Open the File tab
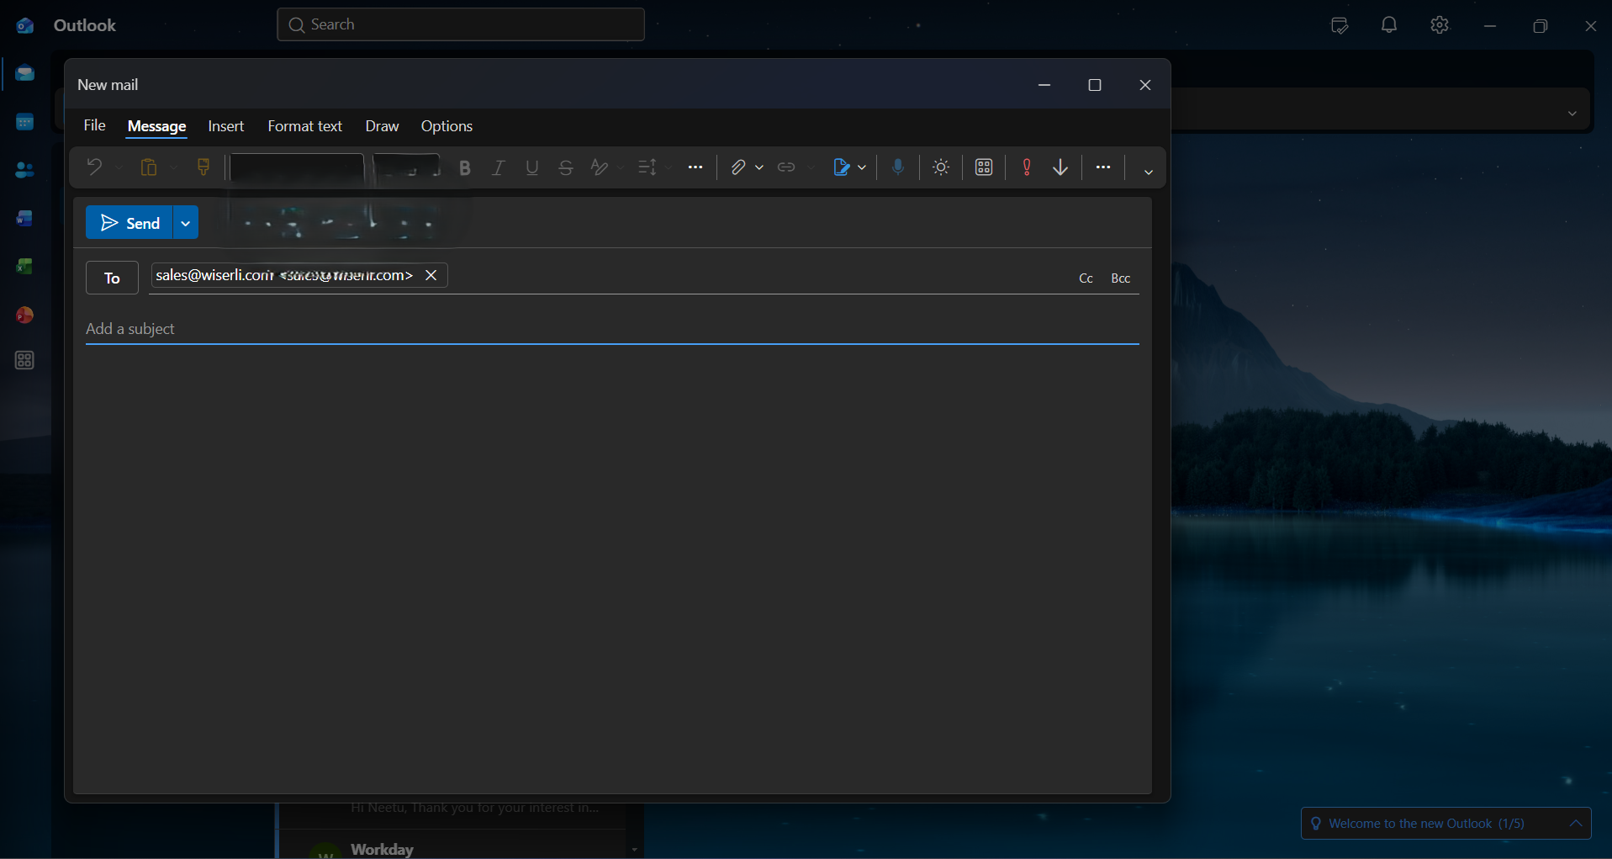Screen dimensions: 1612x859 click(94, 125)
